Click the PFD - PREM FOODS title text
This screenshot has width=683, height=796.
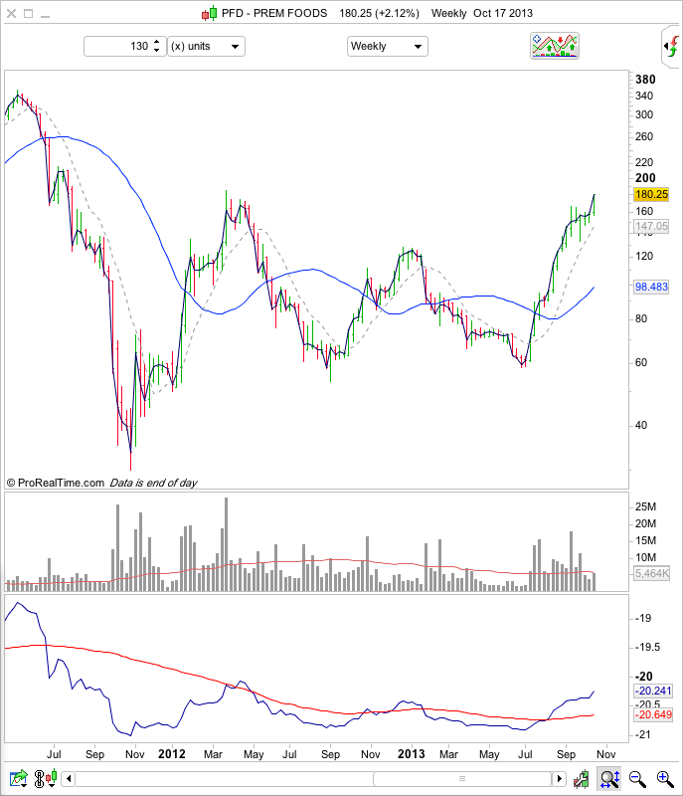tap(274, 13)
